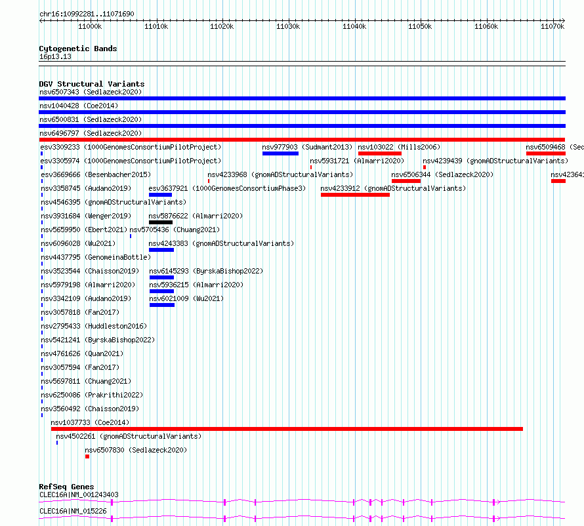Screen dimensions: 584x526
Task: Open CLEC16A|NM_015226 gene track
Action: 73,511
